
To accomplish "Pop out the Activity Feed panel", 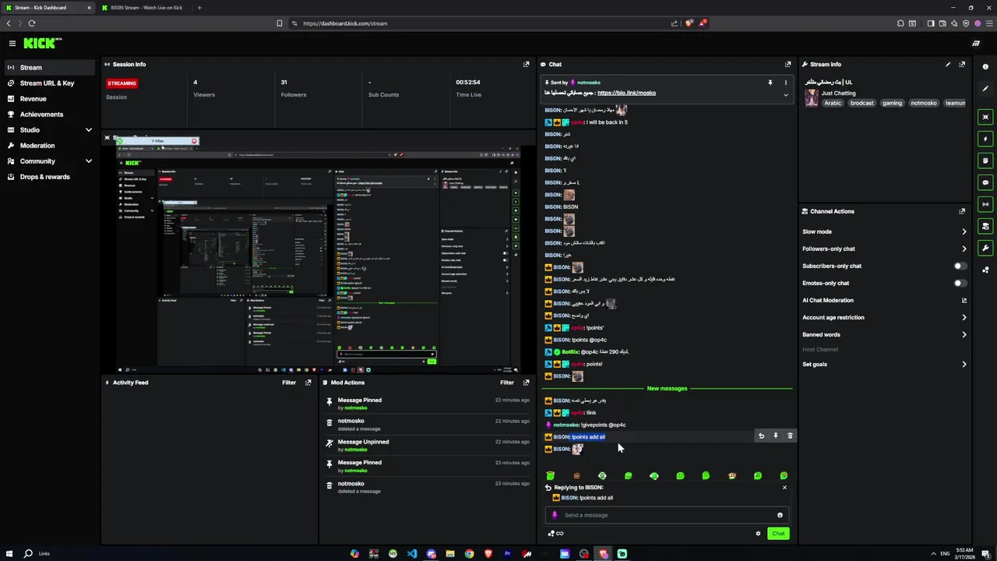I will point(308,383).
